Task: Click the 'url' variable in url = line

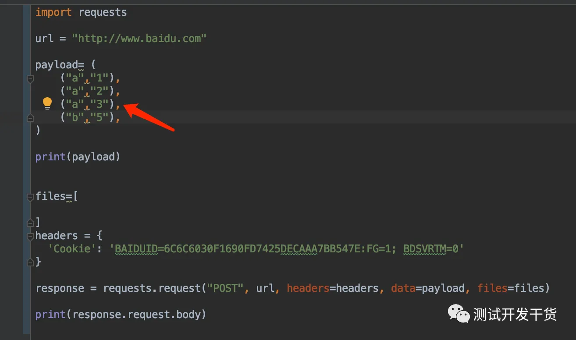Action: (44, 39)
